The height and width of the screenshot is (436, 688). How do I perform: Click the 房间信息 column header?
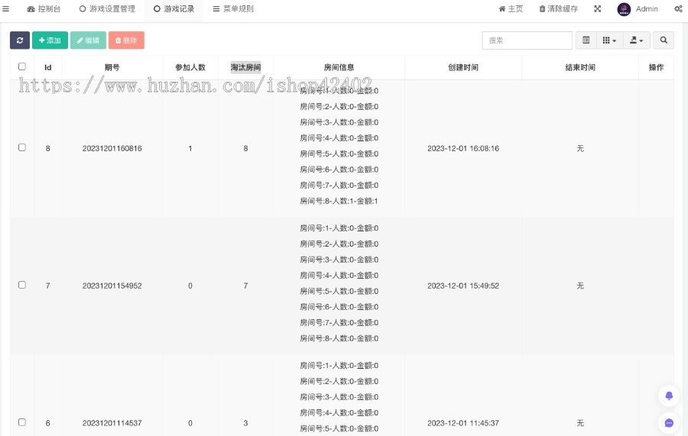(339, 67)
